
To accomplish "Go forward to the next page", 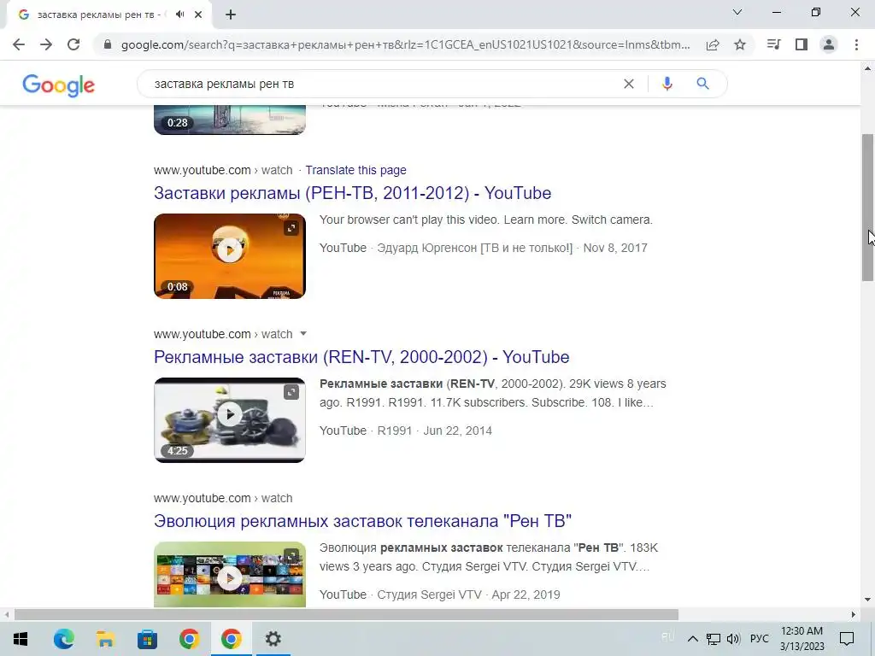I will click(x=46, y=44).
